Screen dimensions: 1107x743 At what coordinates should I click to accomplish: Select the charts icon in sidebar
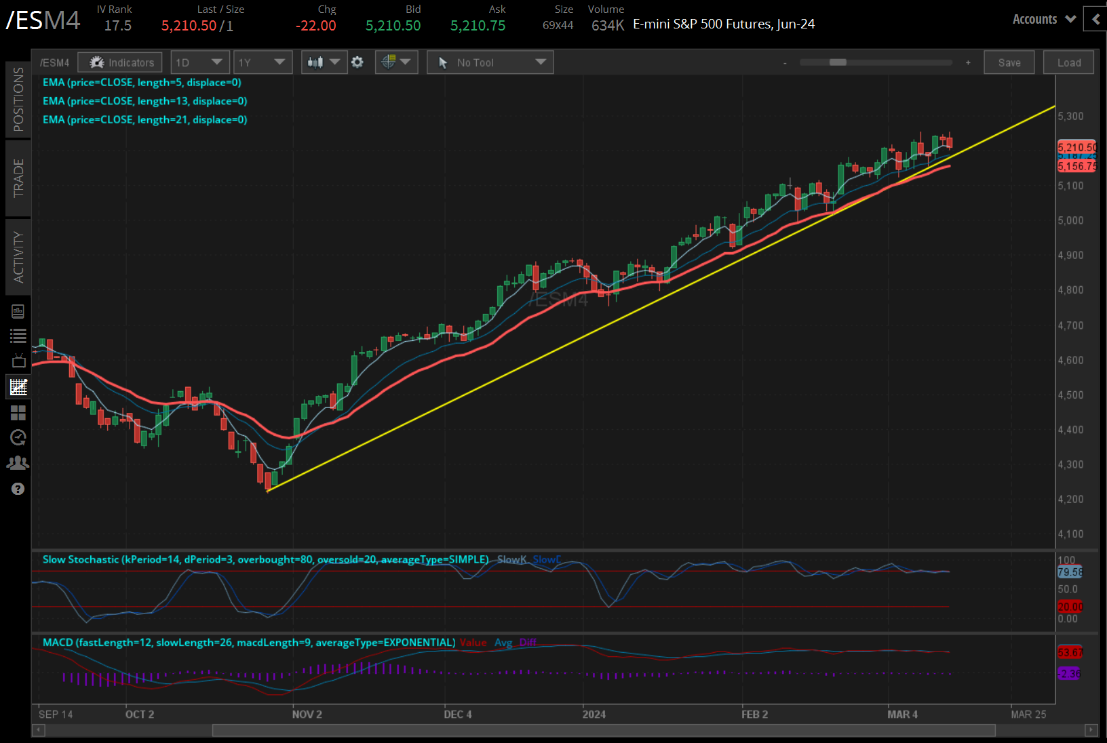(18, 387)
